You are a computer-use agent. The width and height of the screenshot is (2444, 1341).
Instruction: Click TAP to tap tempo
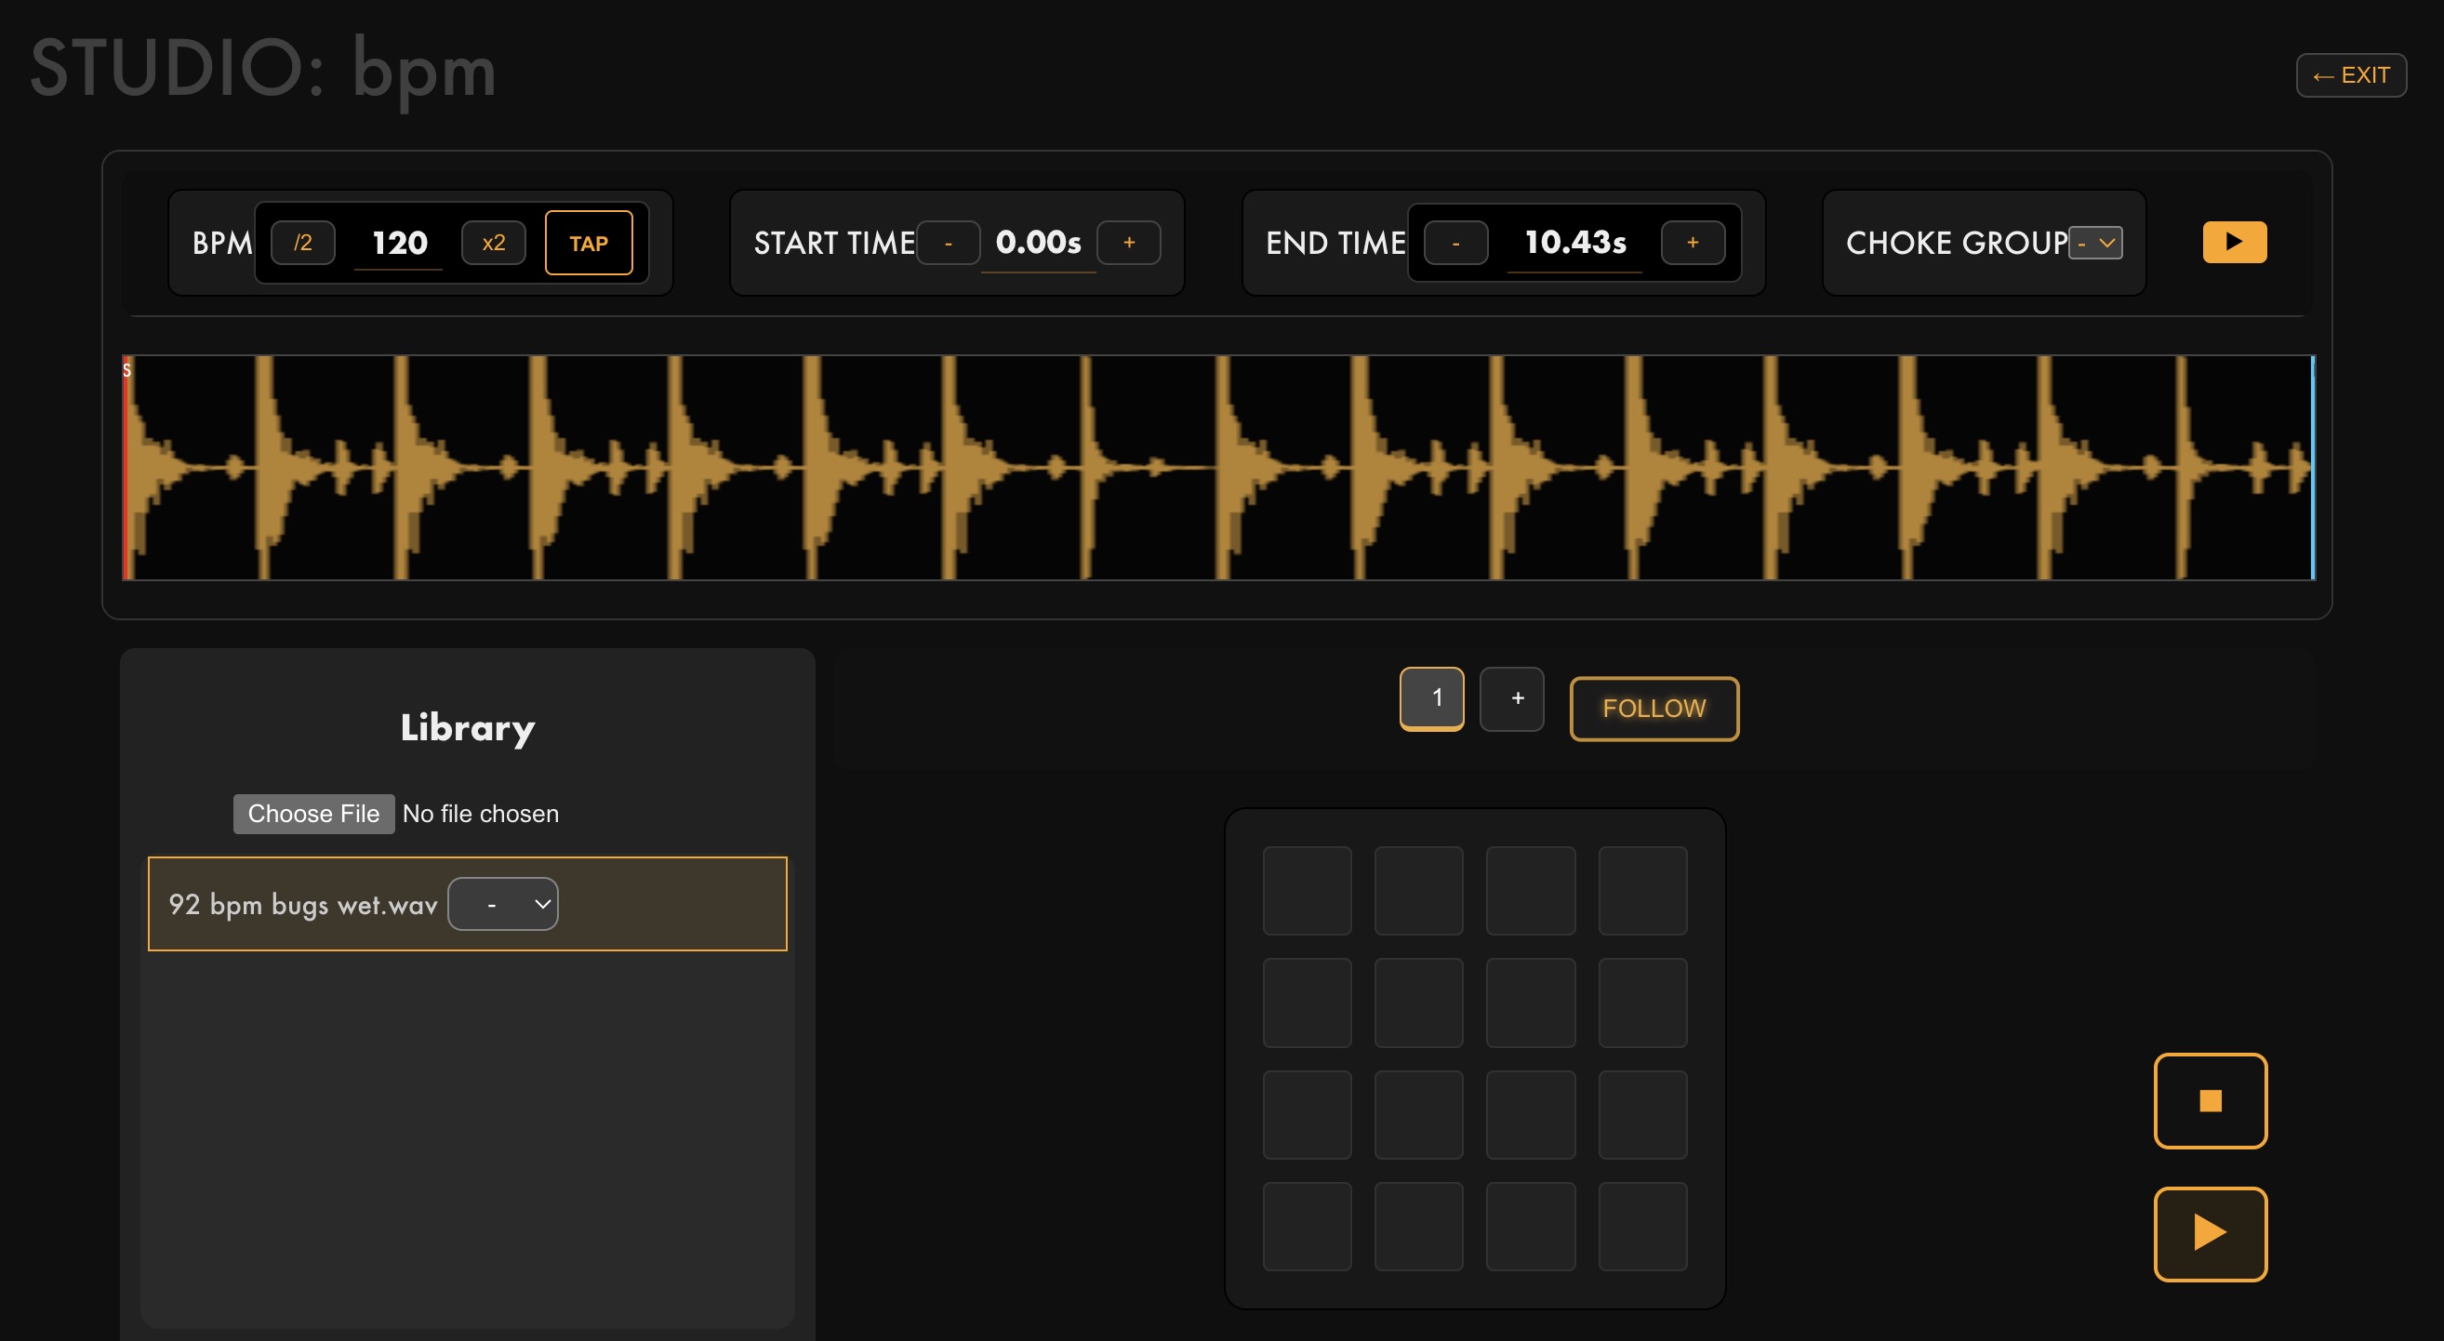pyautogui.click(x=589, y=243)
